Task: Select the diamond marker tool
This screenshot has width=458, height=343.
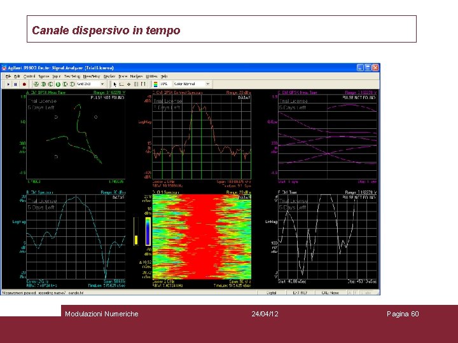Action: pos(128,84)
